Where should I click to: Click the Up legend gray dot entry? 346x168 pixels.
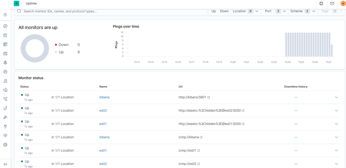67,52
